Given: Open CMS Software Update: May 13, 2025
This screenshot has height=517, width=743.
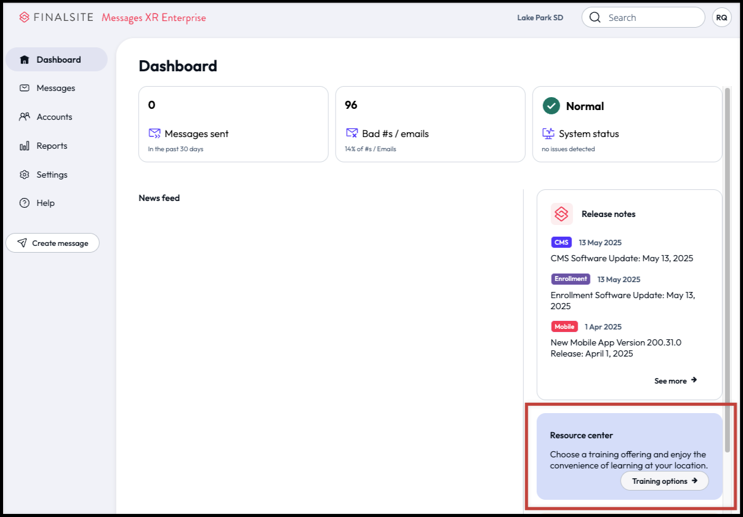Looking at the screenshot, I should click(x=622, y=258).
